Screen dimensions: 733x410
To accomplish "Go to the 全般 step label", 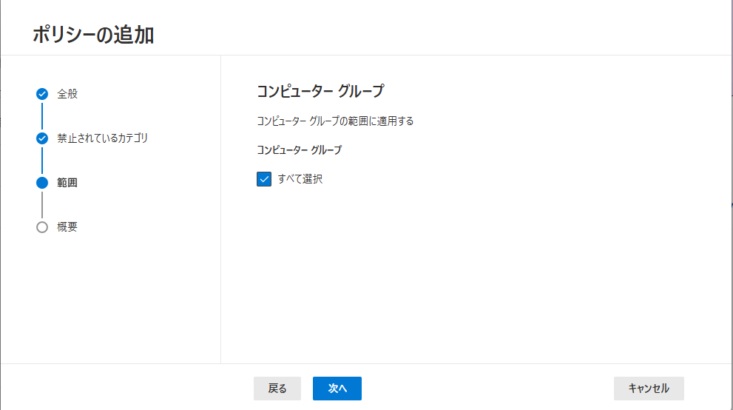I will click(67, 94).
